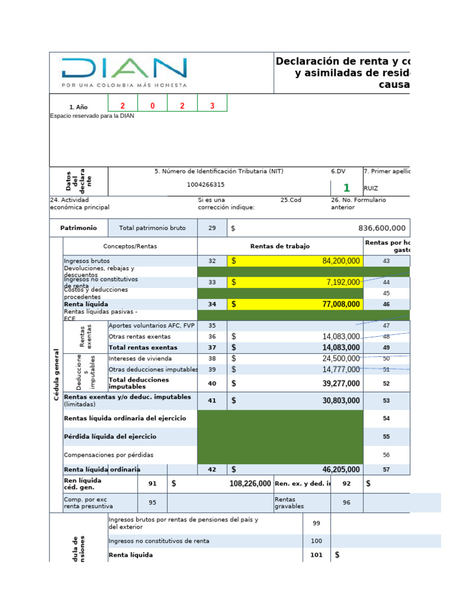
Task: Select Ingresos brutos value 84,200,000
Action: (x=295, y=261)
